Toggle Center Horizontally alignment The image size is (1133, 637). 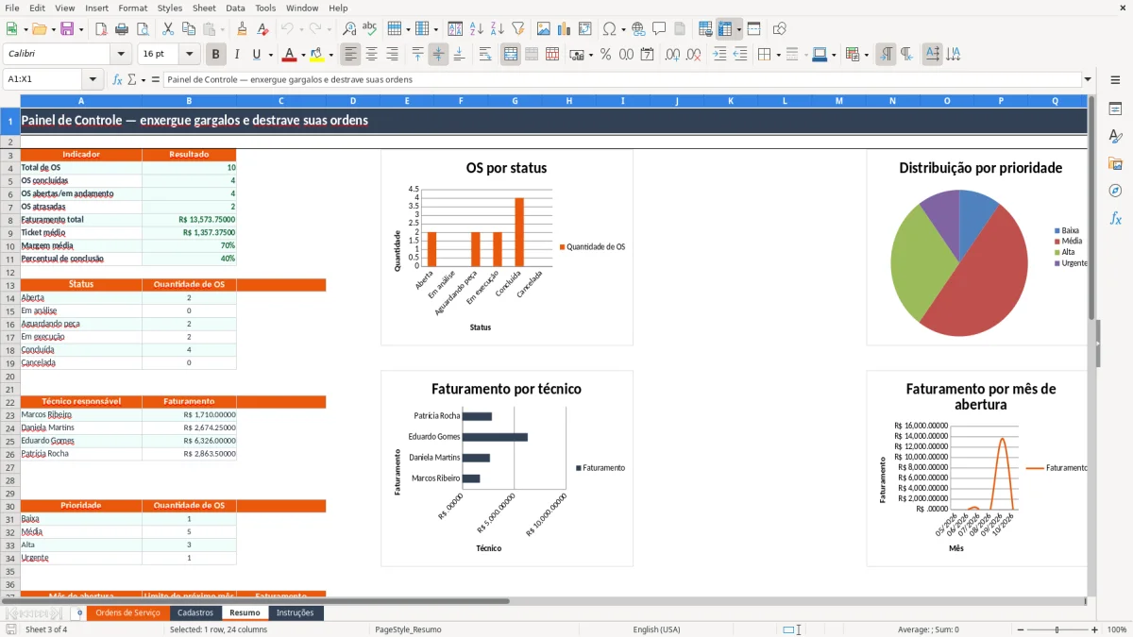pos(372,55)
